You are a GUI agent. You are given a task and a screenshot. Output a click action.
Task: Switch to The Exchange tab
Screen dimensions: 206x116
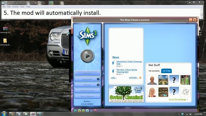click(154, 71)
